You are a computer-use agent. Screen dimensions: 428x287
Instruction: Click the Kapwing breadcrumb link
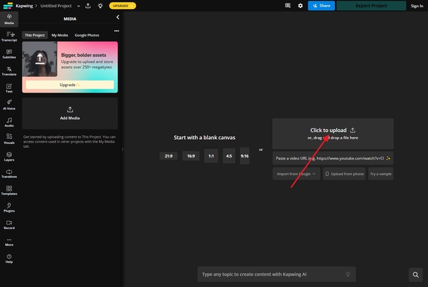pyautogui.click(x=24, y=6)
